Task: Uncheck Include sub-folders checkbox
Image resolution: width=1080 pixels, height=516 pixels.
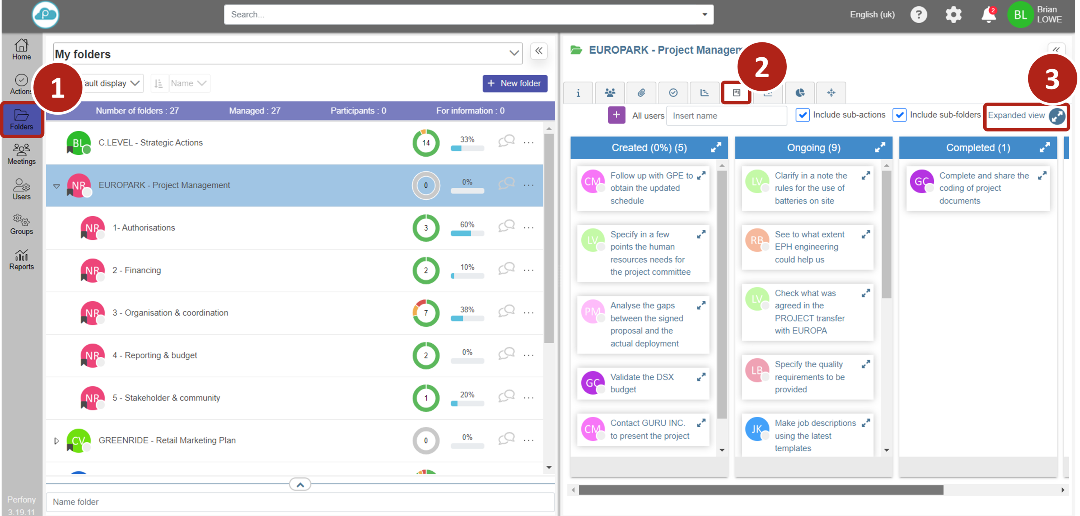Action: click(899, 115)
